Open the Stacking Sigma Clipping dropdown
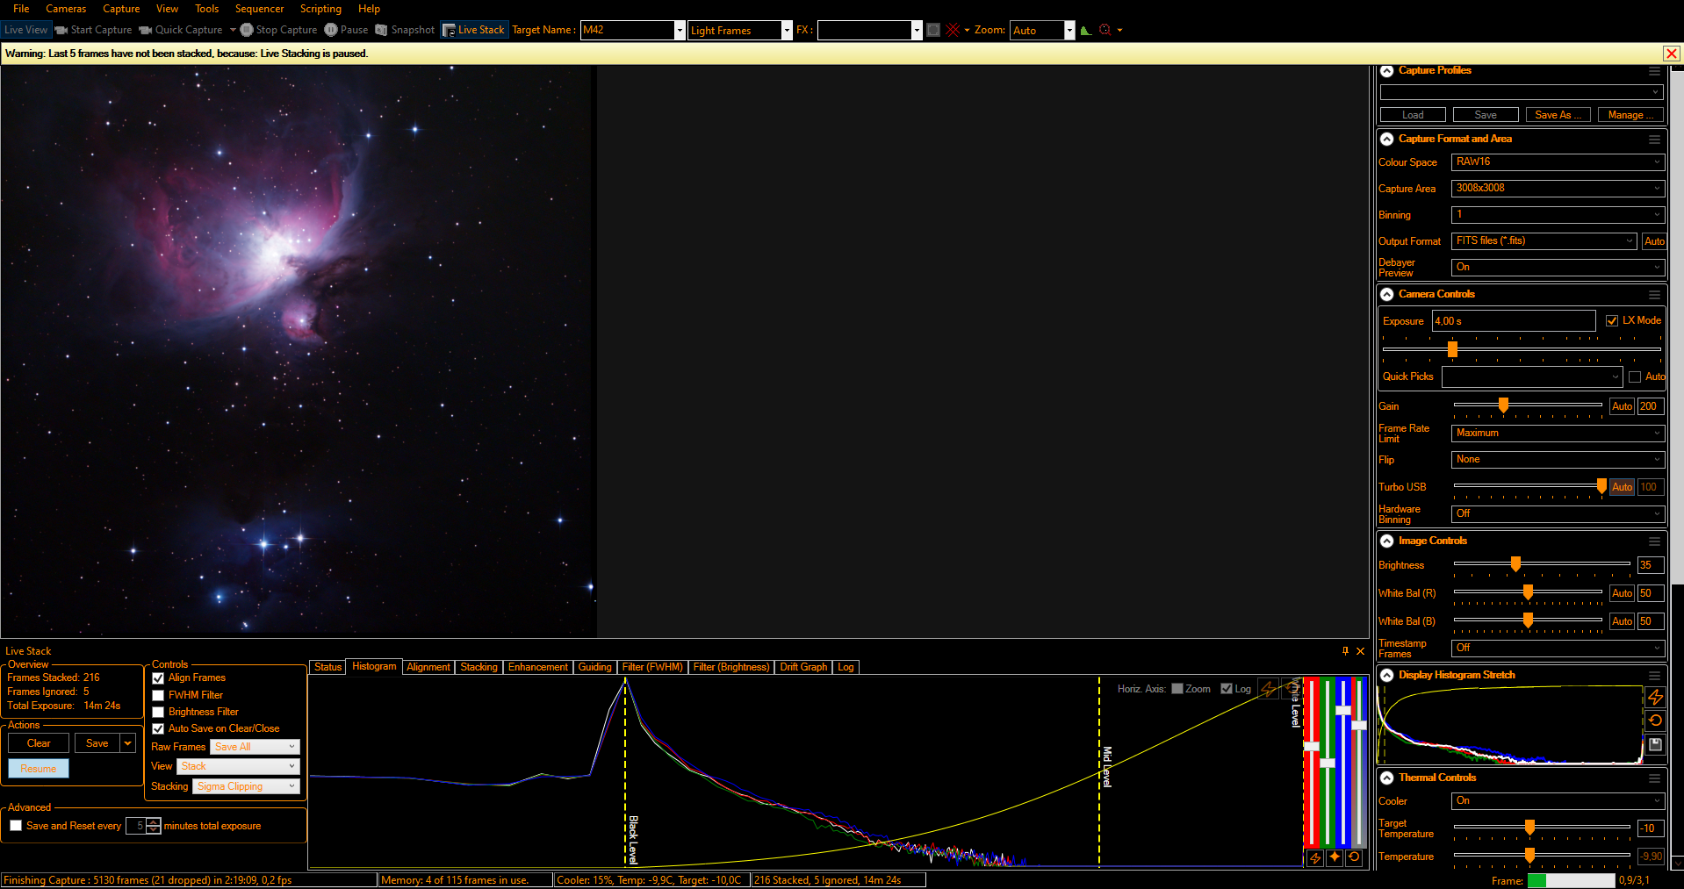Image resolution: width=1684 pixels, height=889 pixels. [246, 786]
